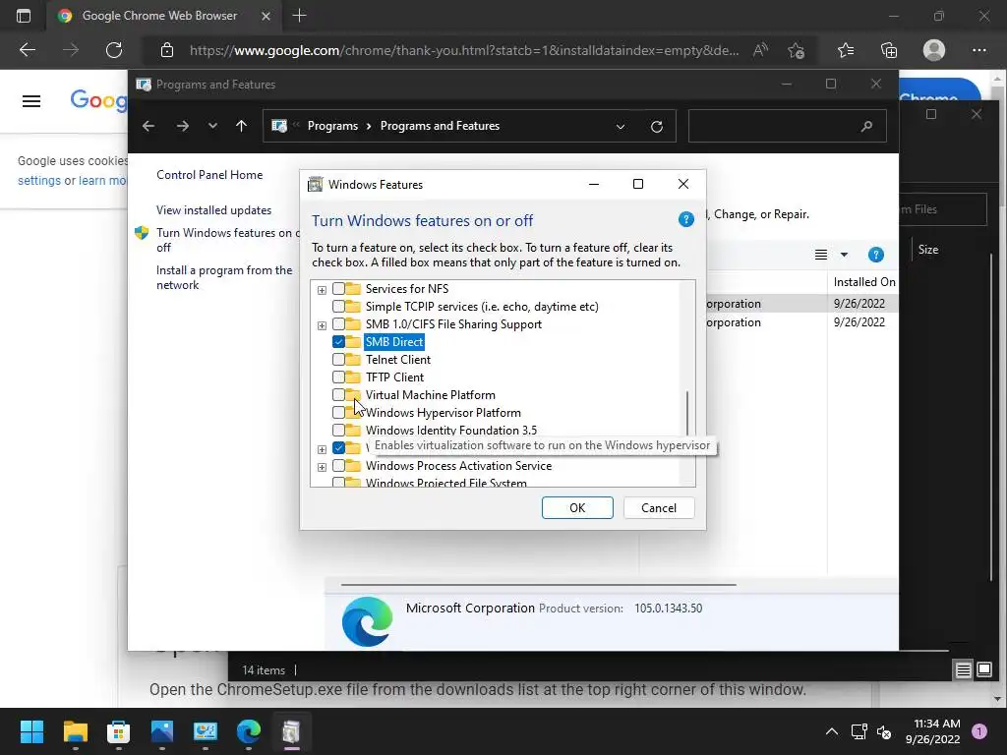Show hidden system tray icons
Image resolution: width=1007 pixels, height=755 pixels.
832,731
